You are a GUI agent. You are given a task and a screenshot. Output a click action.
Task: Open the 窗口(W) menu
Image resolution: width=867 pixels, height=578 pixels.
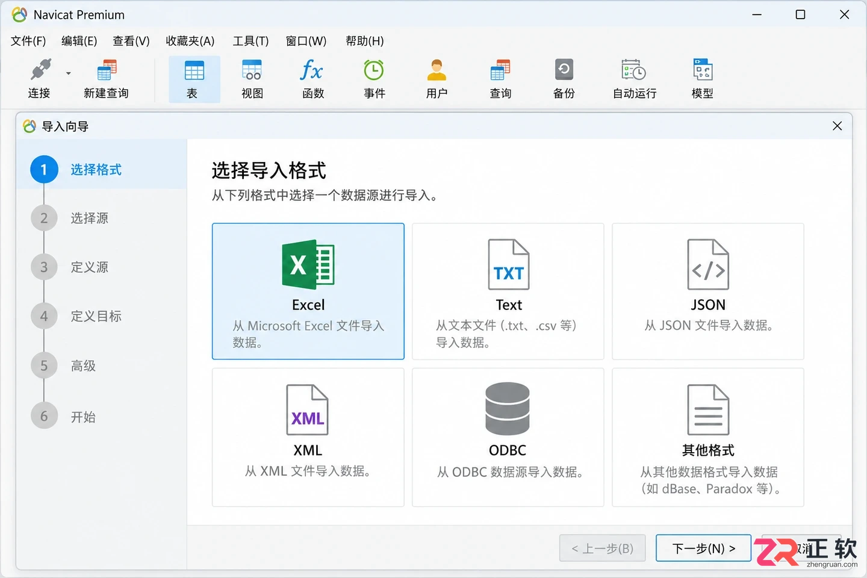[306, 41]
